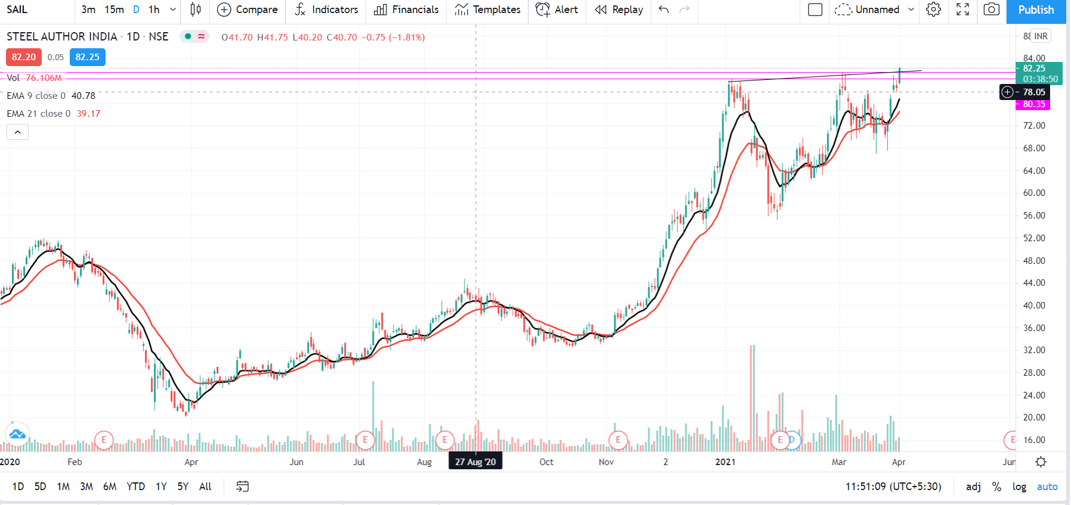Set range to 3M
The image size is (1071, 505).
(x=86, y=487)
